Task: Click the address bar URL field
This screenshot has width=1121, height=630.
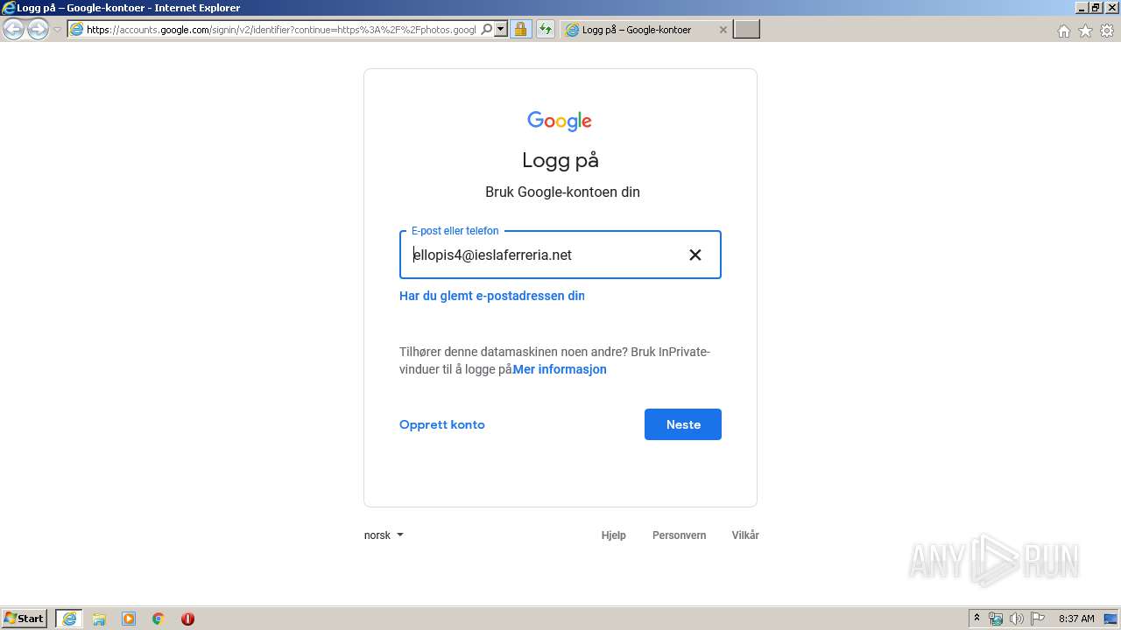Action: (x=280, y=30)
